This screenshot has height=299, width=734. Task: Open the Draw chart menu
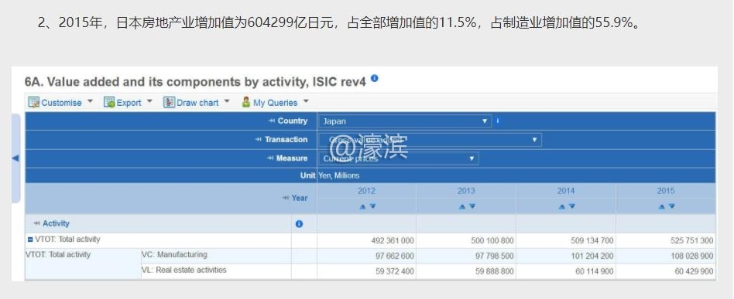(x=197, y=102)
